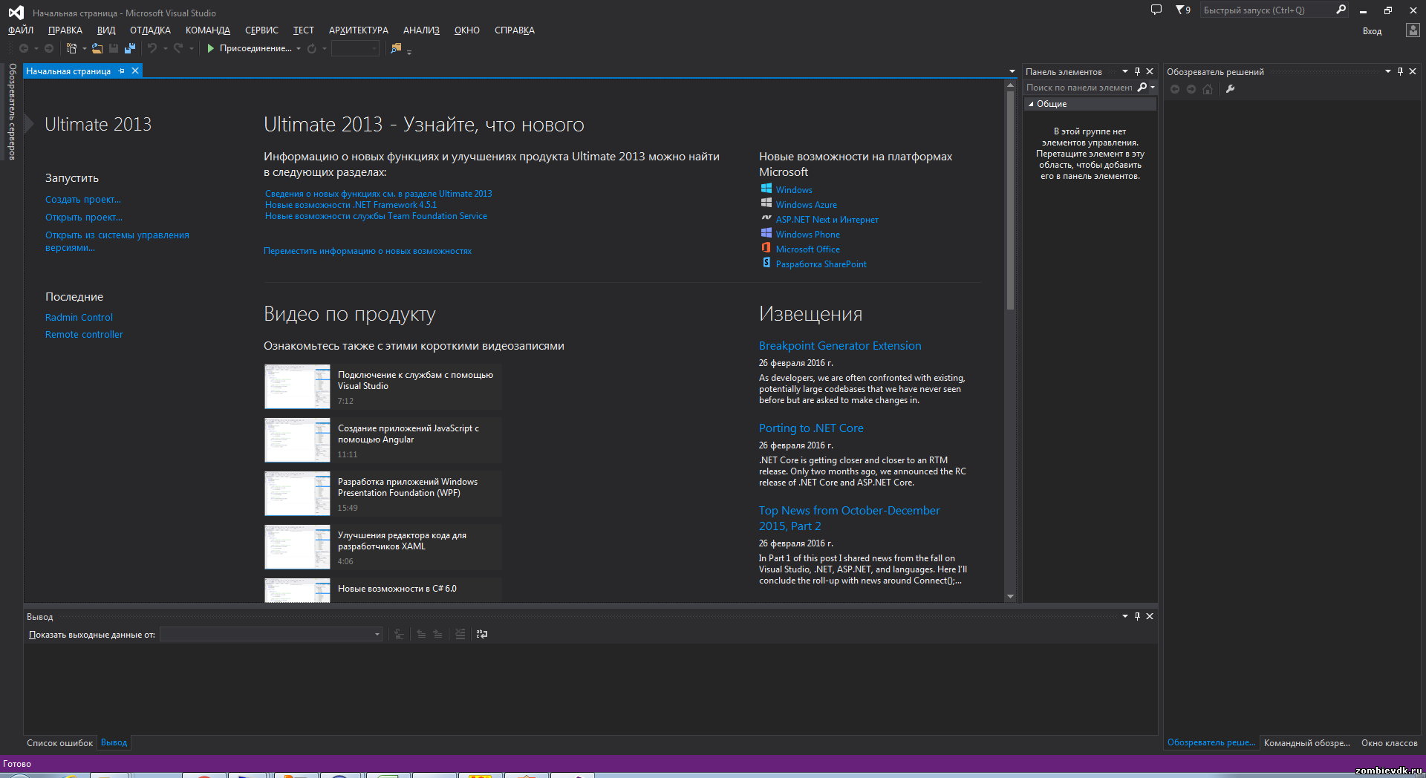Viewport: 1426px width, 778px height.
Task: Open Windows Azure platform link
Action: pos(806,205)
